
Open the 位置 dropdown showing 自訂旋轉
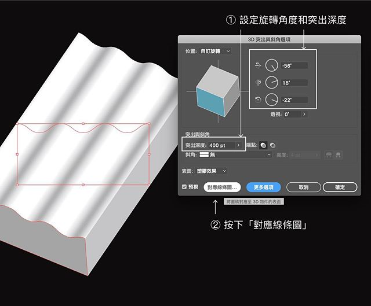coord(216,51)
